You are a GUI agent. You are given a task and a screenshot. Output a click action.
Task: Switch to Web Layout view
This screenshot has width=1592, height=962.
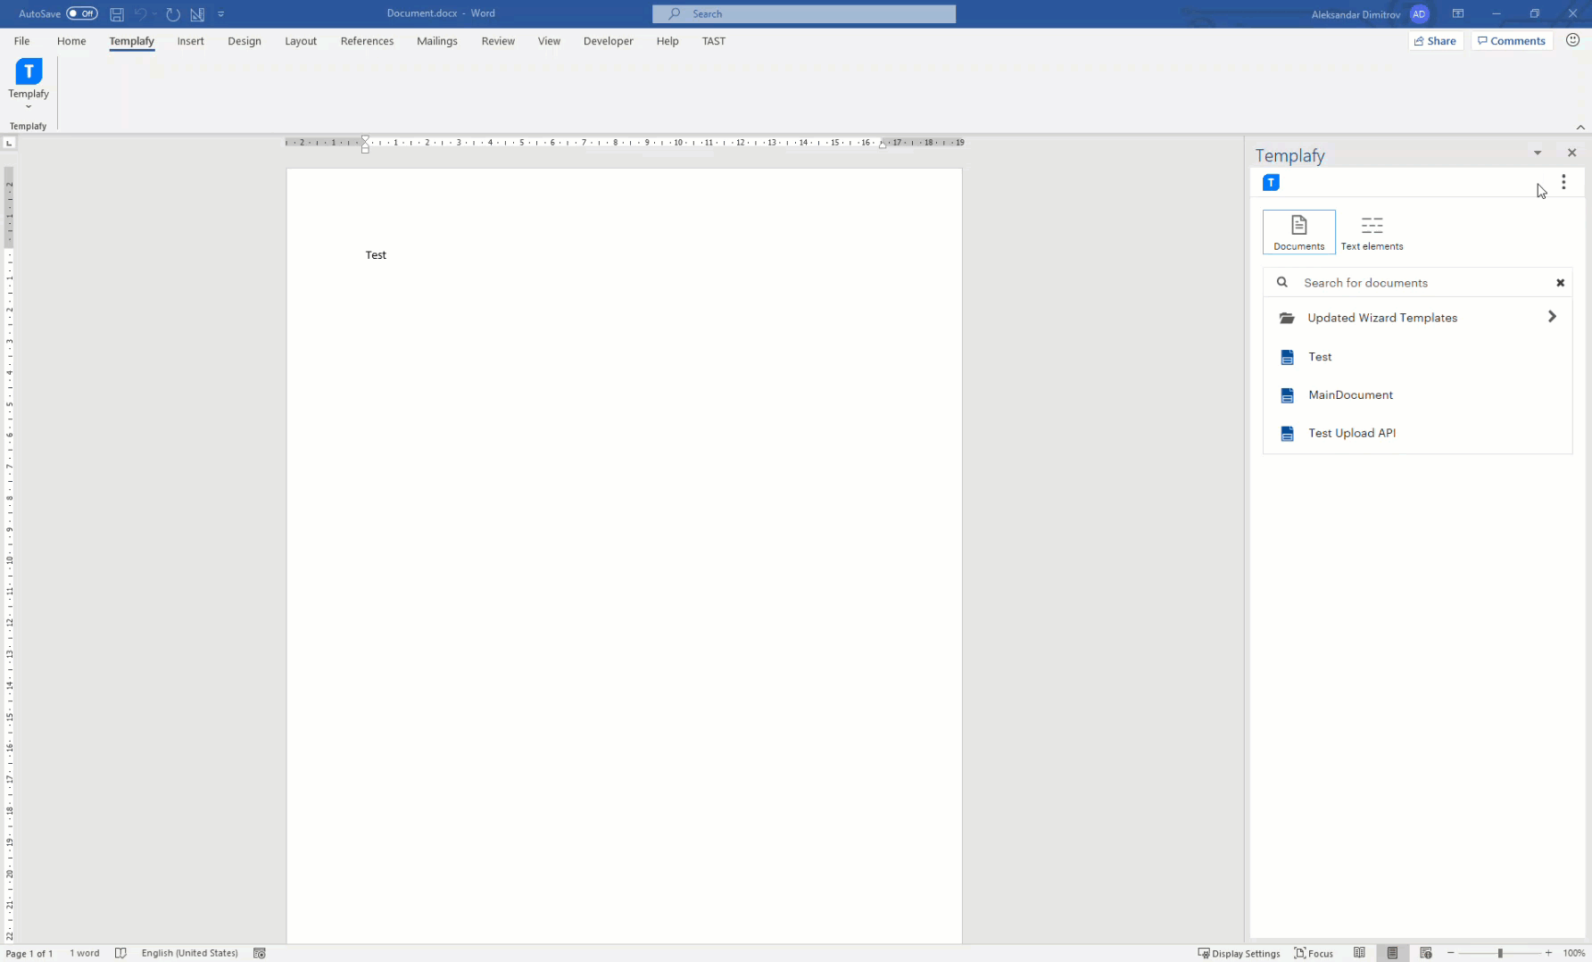[x=1426, y=953]
